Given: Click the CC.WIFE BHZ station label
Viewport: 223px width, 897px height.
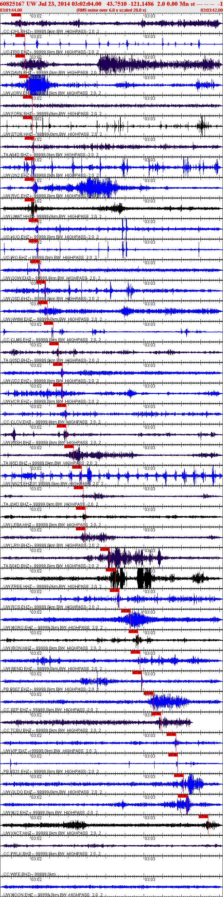Looking at the screenshot, I should pos(17,874).
